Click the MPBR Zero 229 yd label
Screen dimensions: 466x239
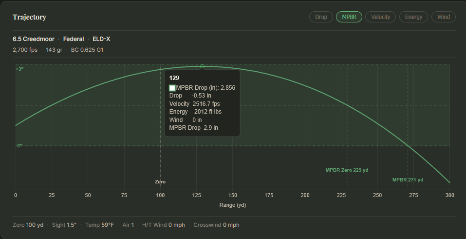pyautogui.click(x=347, y=170)
